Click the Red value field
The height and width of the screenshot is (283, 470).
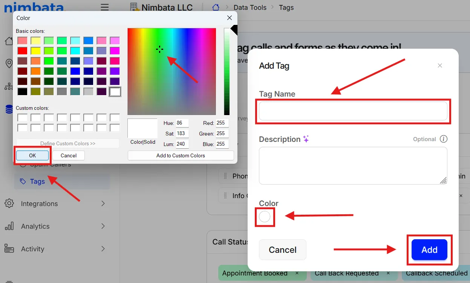(222, 123)
